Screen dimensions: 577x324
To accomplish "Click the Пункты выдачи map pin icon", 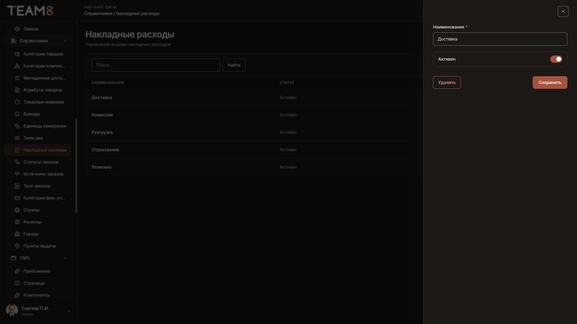I will click(x=17, y=246).
